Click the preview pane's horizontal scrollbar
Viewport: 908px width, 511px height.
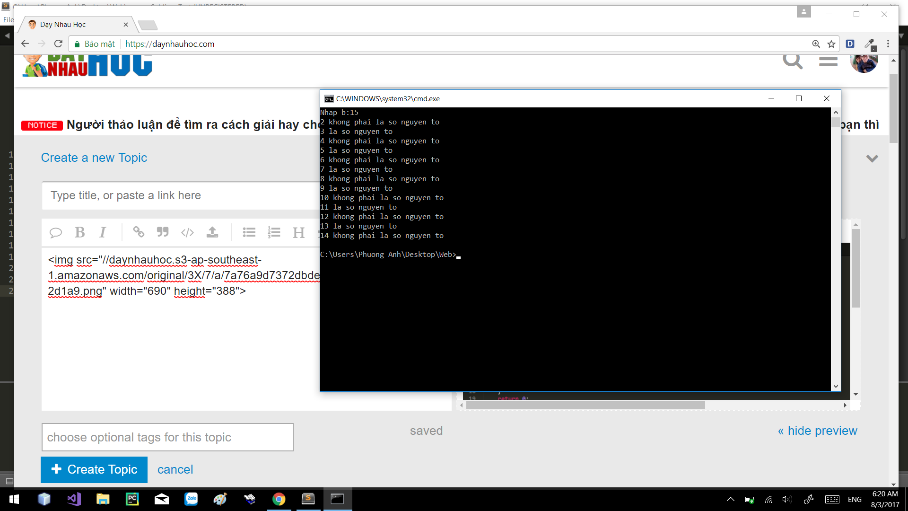(x=585, y=405)
